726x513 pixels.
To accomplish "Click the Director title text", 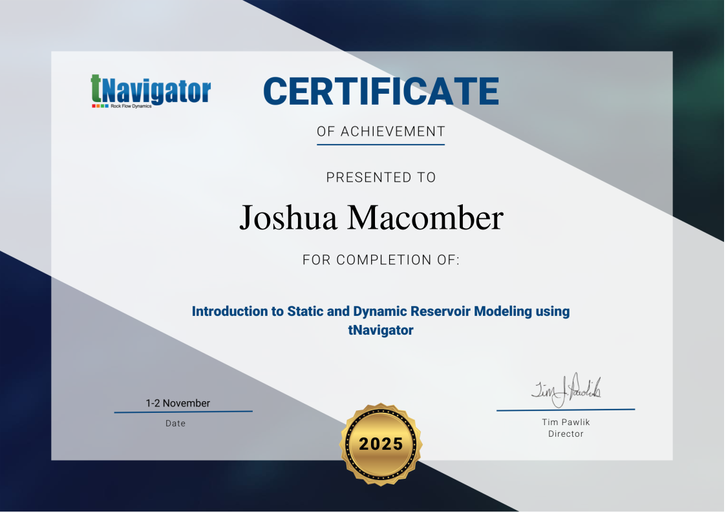I will tap(566, 434).
